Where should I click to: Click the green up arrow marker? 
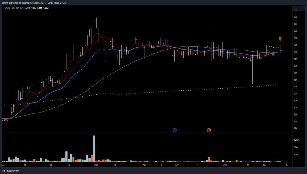273,53
